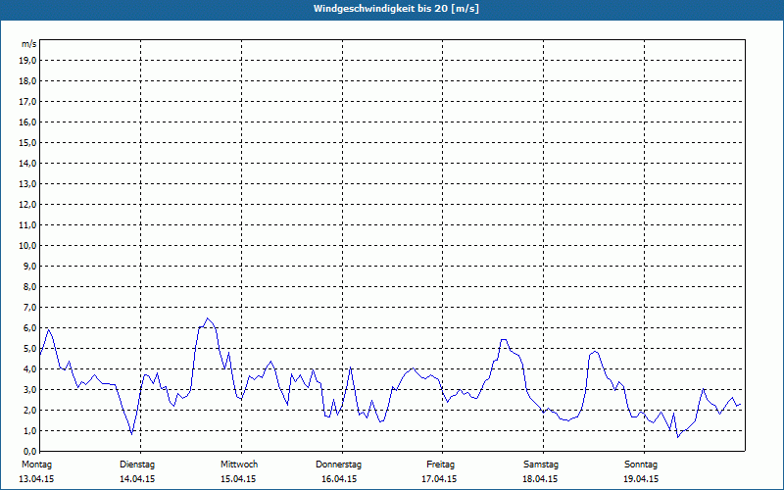The height and width of the screenshot is (490, 784).
Task: Click the Friday afternoon peak of the curve
Action: (x=504, y=339)
